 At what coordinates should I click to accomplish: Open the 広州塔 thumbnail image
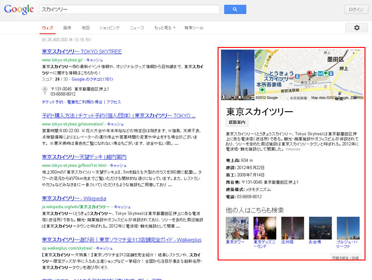292,228
